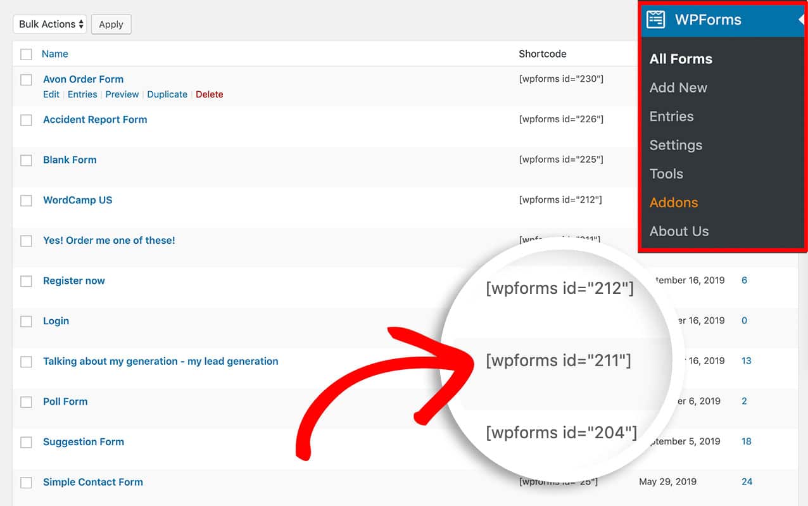View Entries for Avon Order Form
Screen dimensions: 808x506
click(82, 94)
